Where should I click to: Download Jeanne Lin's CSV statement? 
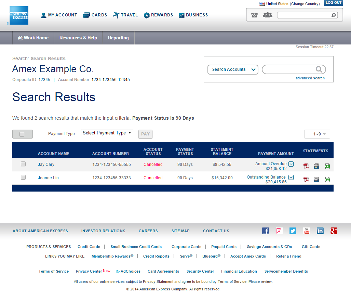point(327,180)
